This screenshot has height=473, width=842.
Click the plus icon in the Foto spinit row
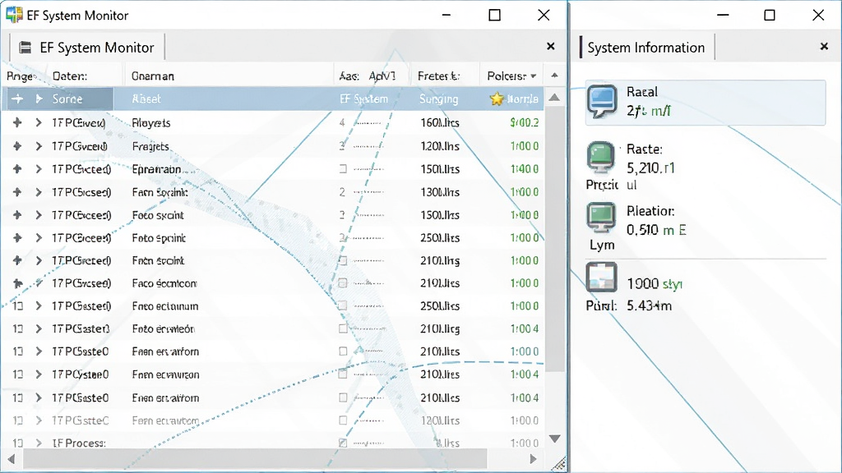[x=17, y=237]
